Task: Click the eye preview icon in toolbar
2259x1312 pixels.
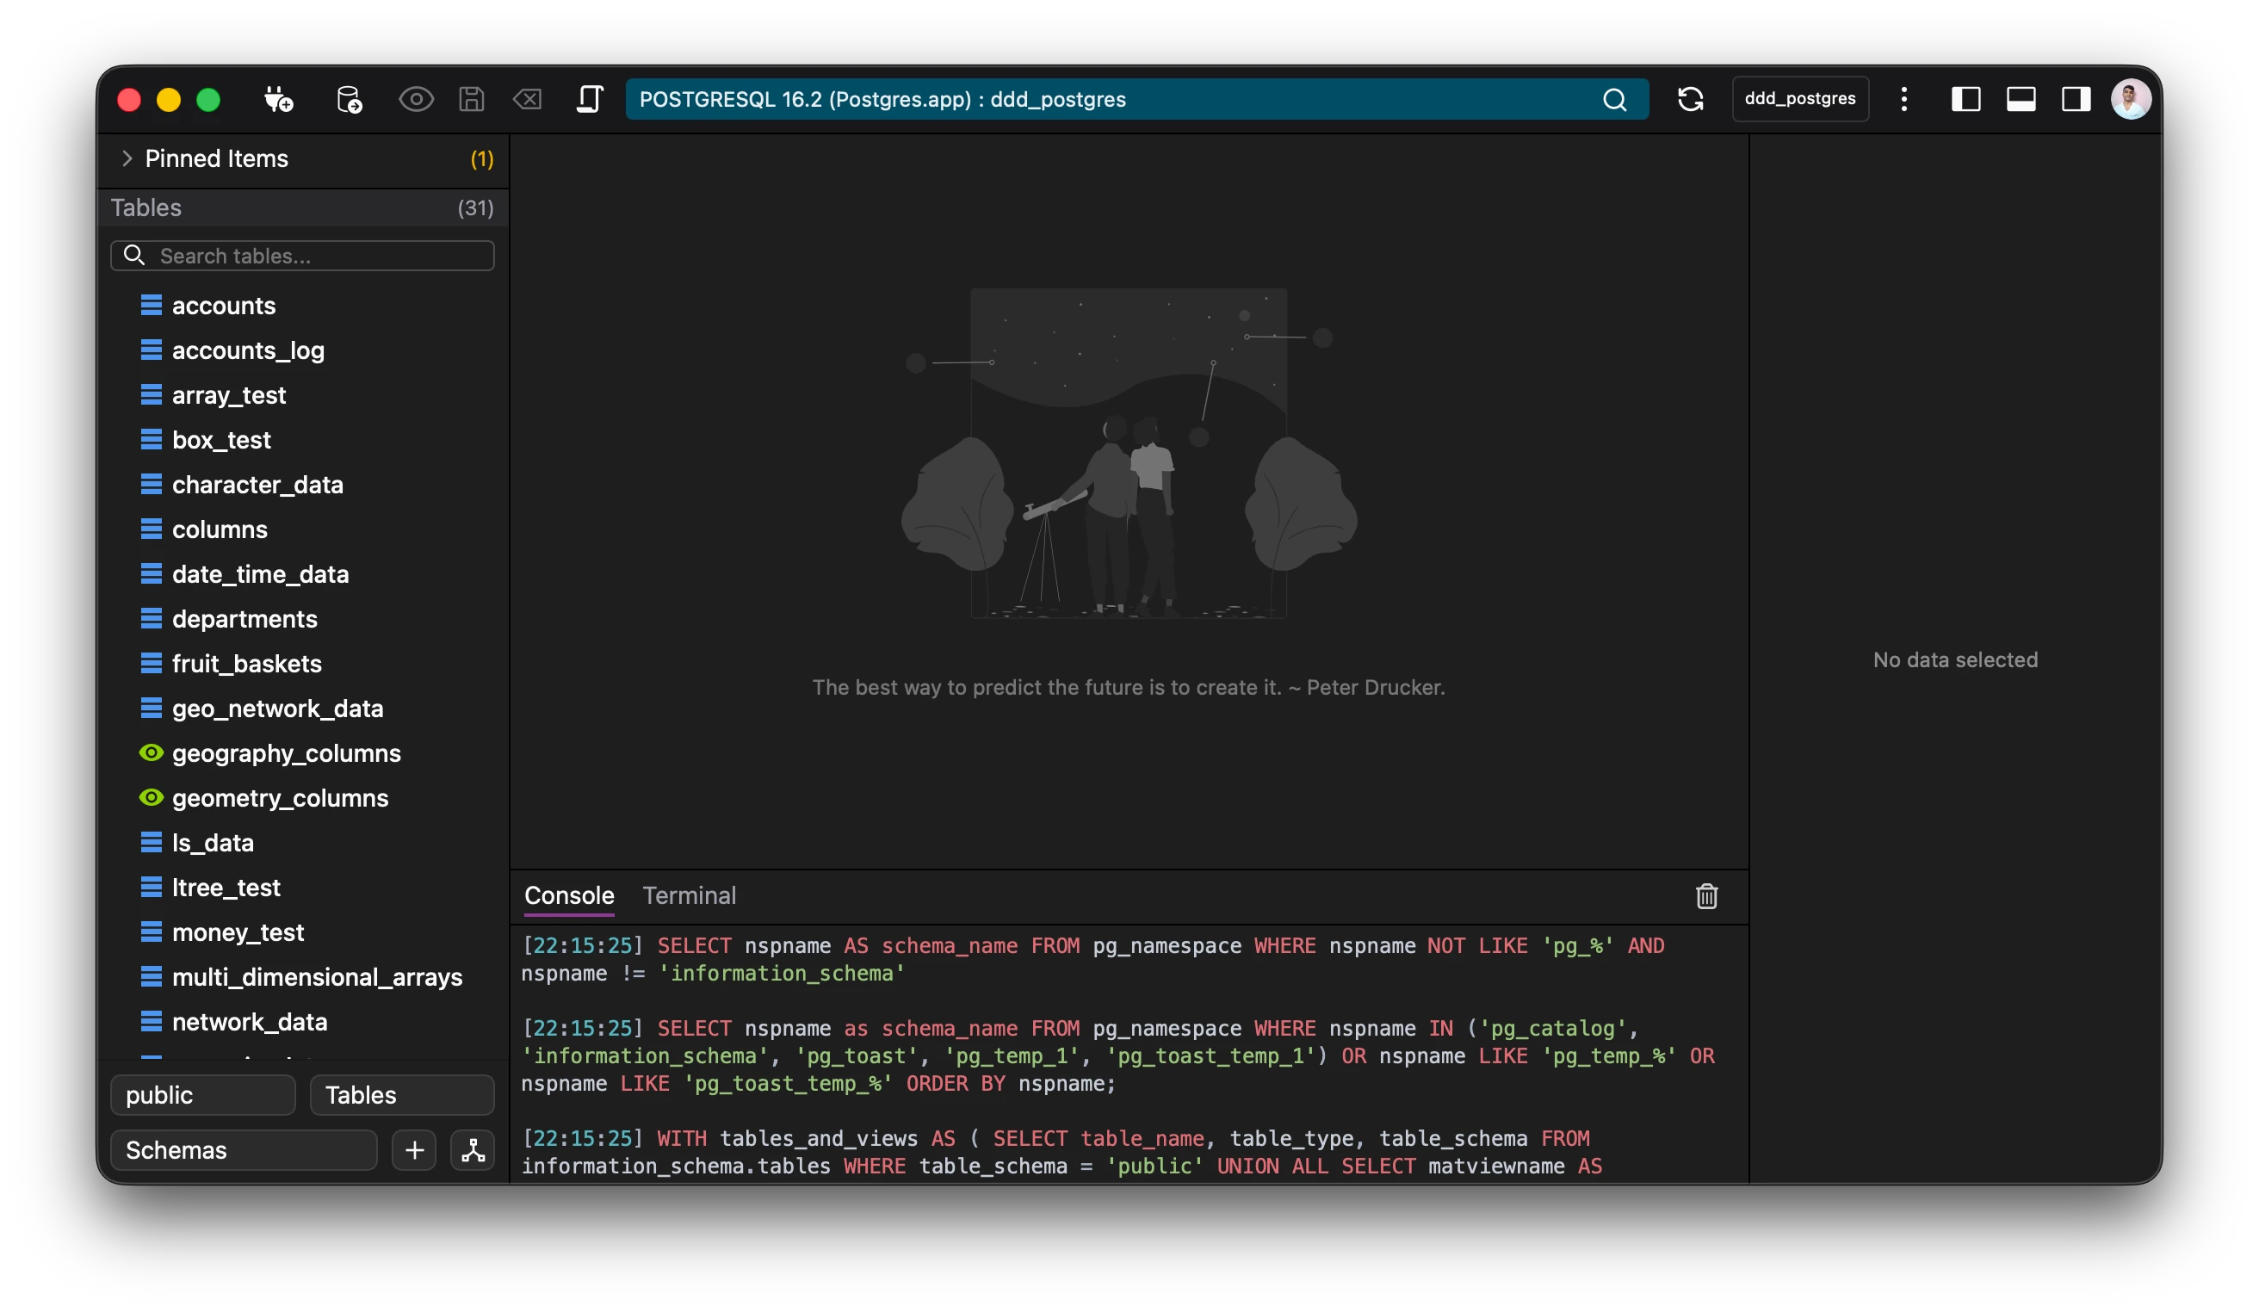Action: tap(416, 100)
